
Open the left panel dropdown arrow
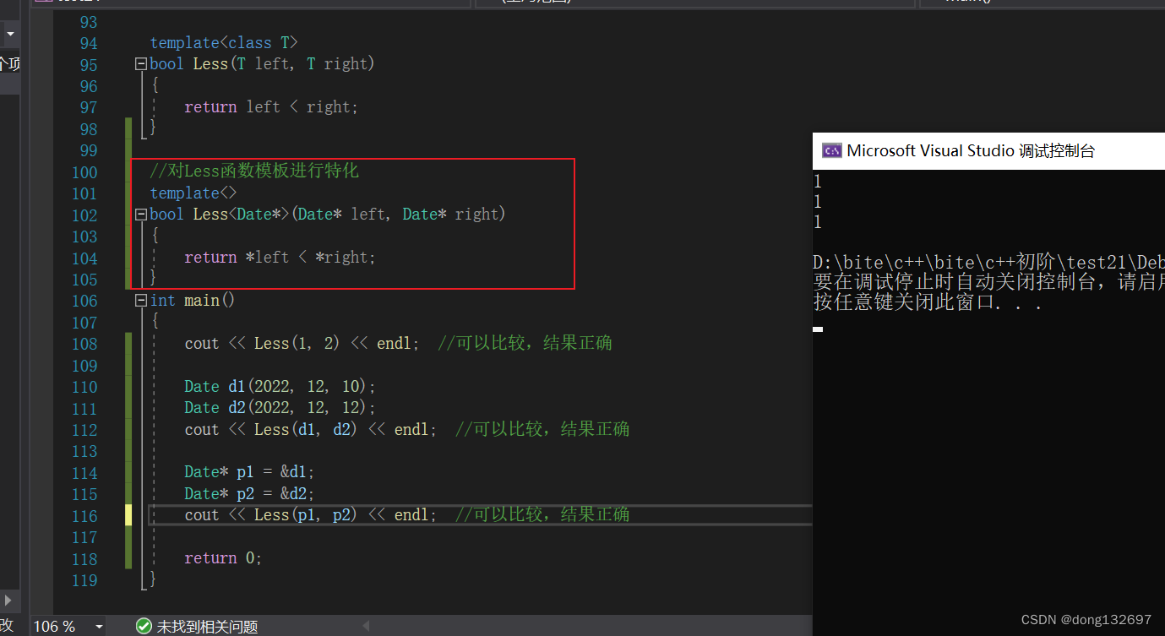click(x=10, y=35)
